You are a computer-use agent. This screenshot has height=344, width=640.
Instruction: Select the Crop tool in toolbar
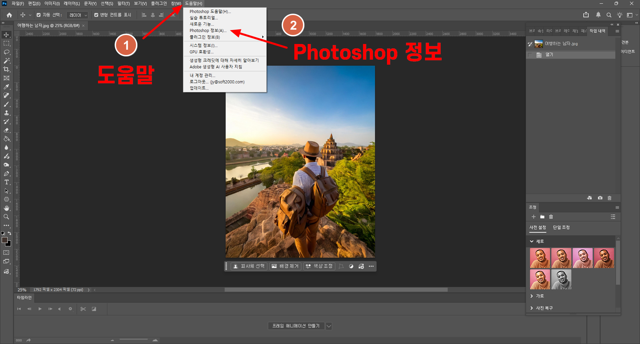tap(6, 69)
